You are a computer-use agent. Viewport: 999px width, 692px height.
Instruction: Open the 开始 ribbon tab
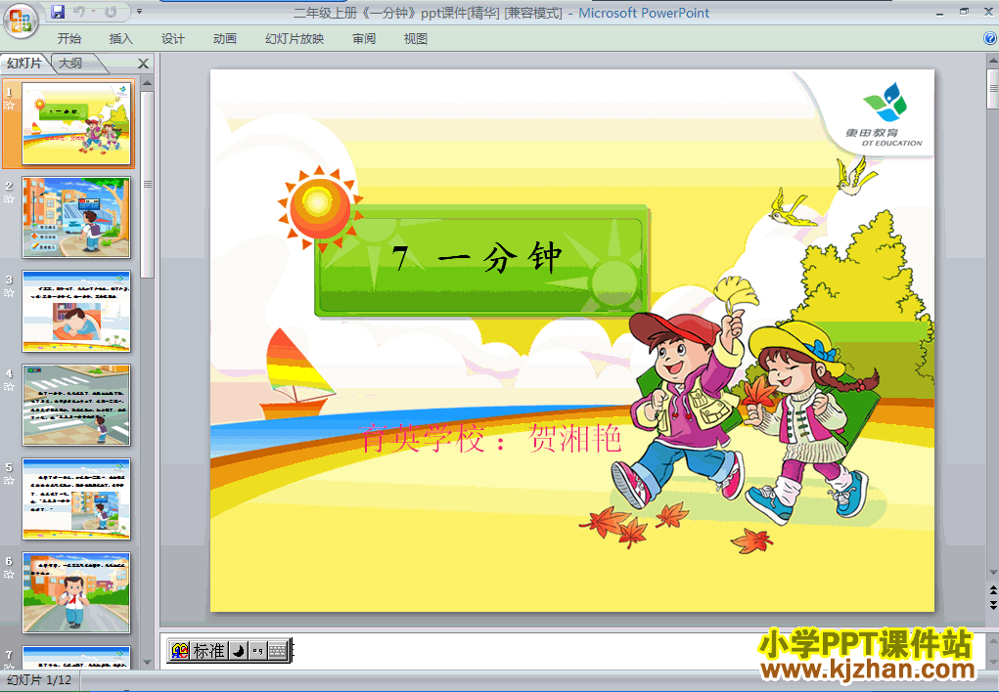(68, 39)
